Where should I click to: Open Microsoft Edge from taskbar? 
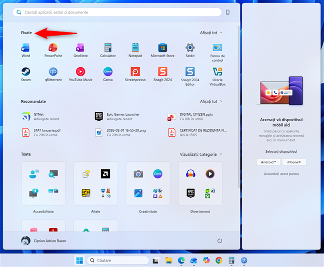coord(181,260)
